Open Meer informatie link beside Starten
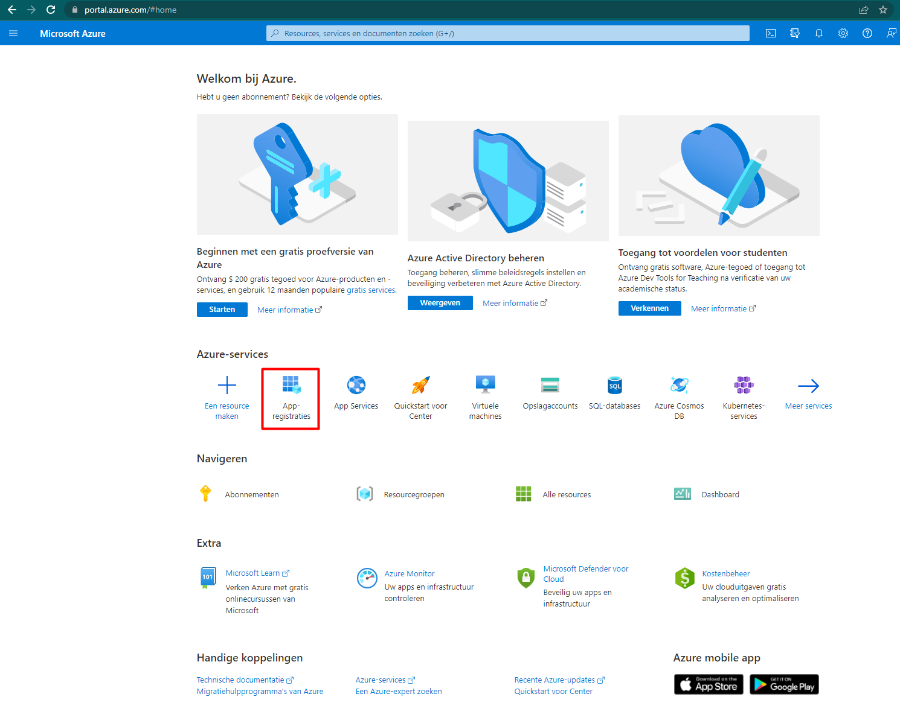 tap(290, 310)
